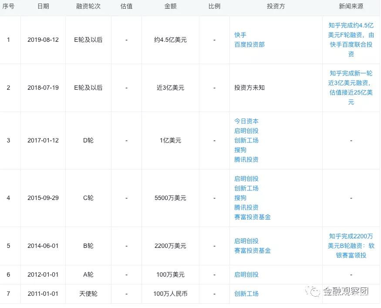
Task: Select the date 2018-07-19
Action: (43, 88)
